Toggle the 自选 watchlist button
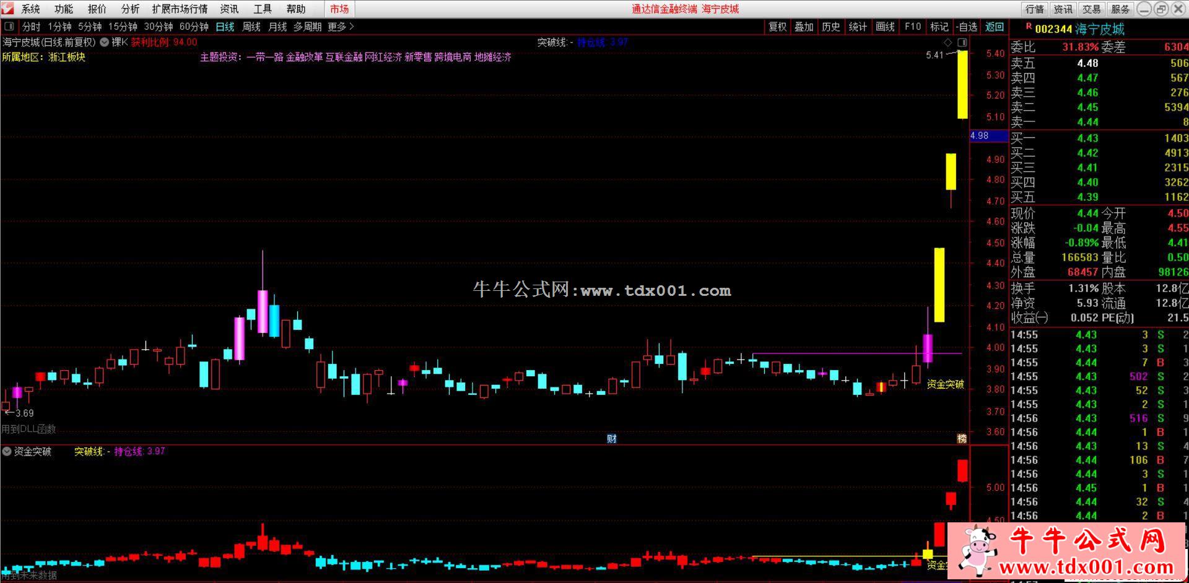Screen dimensions: 1189x583 click(967, 27)
